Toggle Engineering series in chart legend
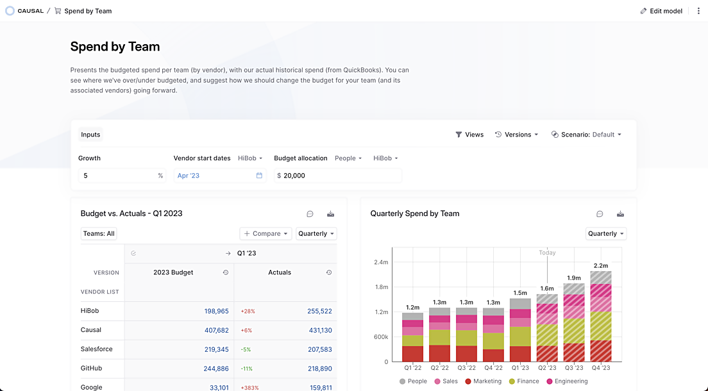Screen dimensions: 708x391 pyautogui.click(x=567, y=381)
